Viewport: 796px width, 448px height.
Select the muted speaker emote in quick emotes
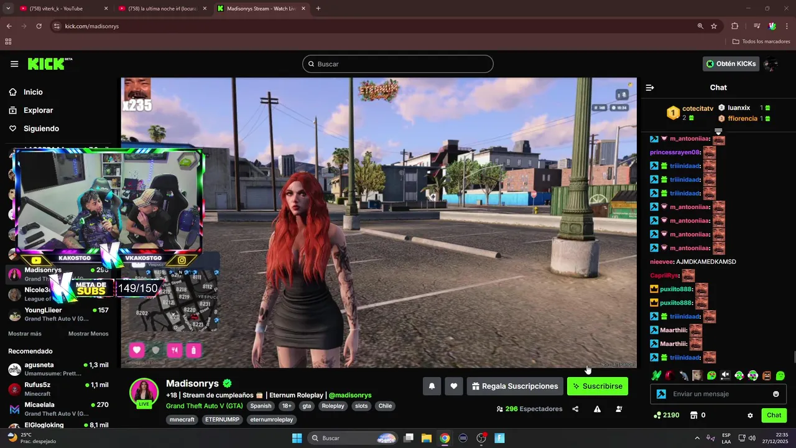click(725, 375)
